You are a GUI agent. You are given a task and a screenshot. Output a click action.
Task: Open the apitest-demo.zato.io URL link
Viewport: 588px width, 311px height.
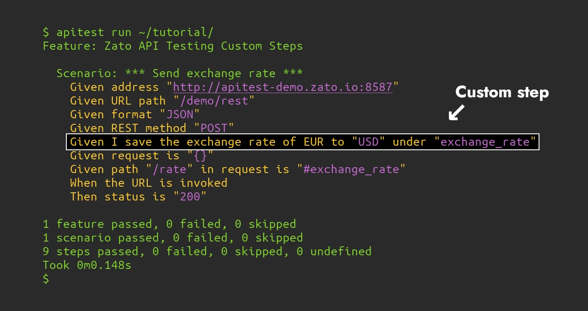[x=282, y=87]
